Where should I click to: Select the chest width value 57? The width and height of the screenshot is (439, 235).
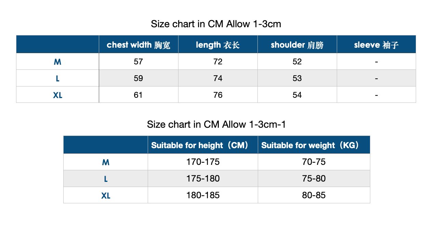click(x=138, y=62)
